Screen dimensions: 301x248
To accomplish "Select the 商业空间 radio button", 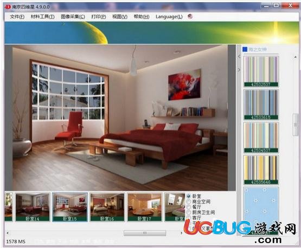I will [x=189, y=201].
